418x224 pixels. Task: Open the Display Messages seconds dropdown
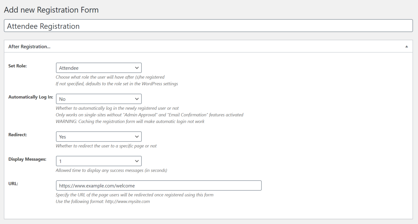(x=99, y=161)
